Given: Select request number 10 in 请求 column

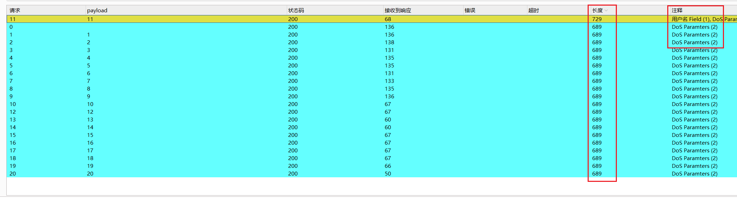Looking at the screenshot, I should (x=13, y=104).
